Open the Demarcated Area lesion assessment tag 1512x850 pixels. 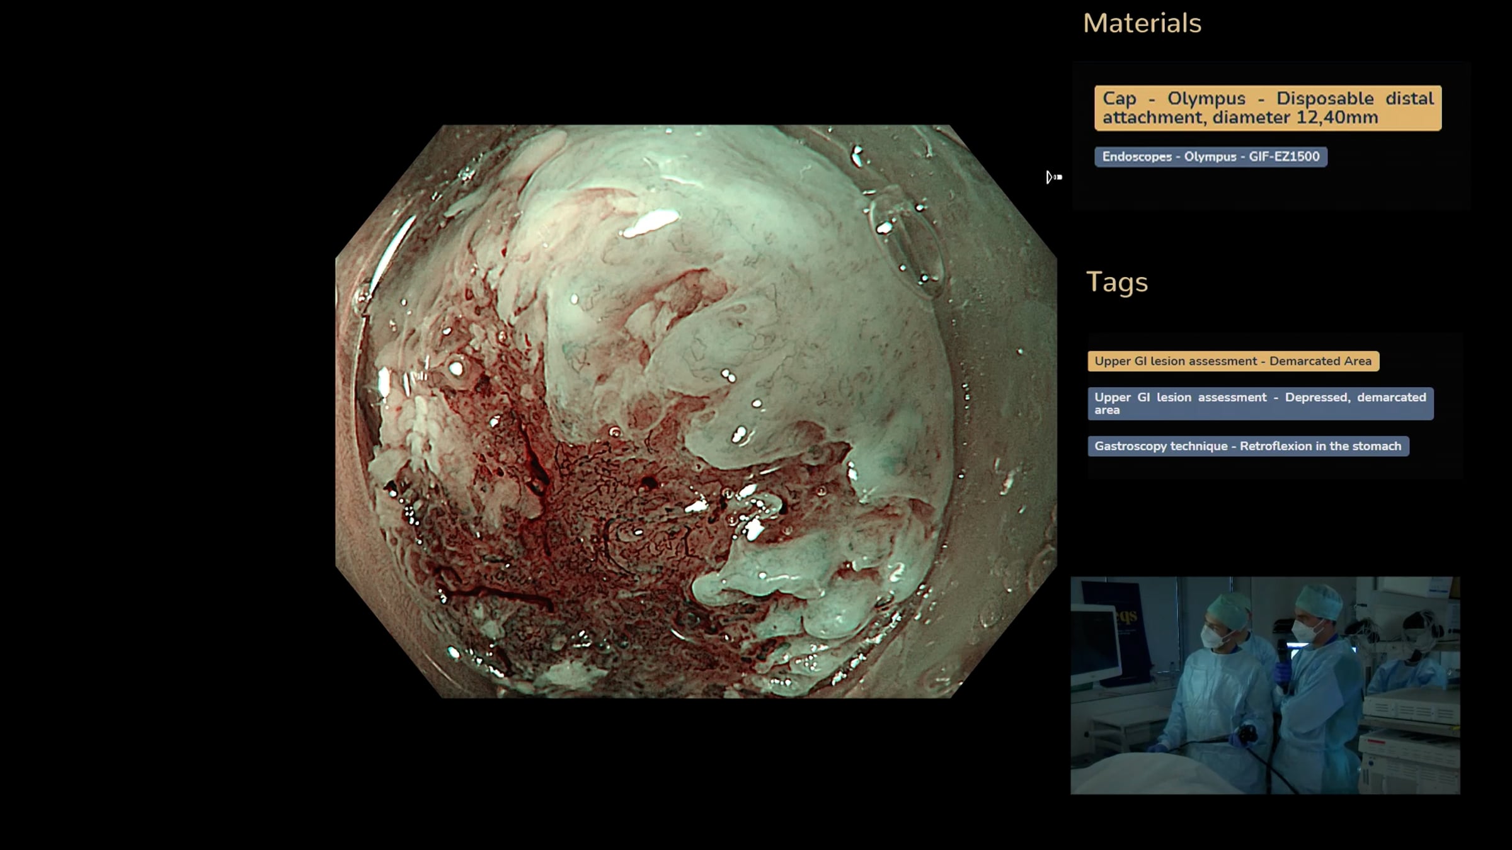click(x=1233, y=361)
